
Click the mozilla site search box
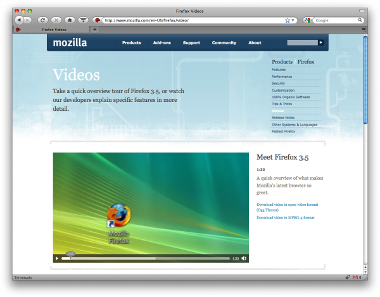(x=303, y=42)
